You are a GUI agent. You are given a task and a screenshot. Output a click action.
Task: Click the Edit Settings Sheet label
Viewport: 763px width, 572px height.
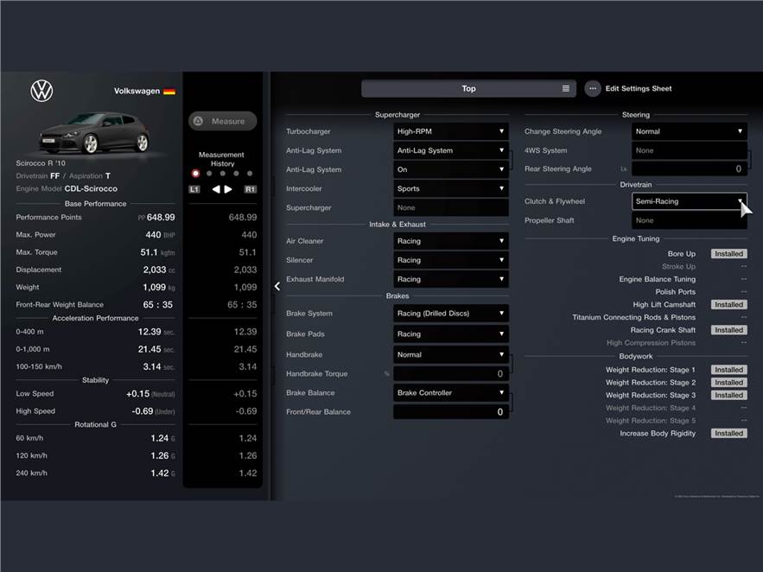pyautogui.click(x=638, y=88)
